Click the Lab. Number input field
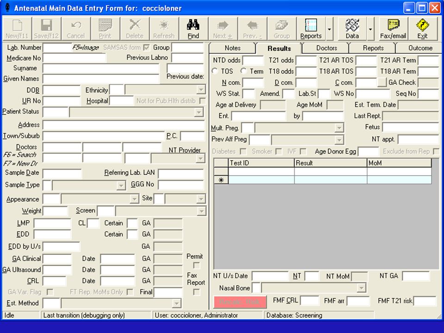Viewport: 444px width, 333px height. click(57, 48)
